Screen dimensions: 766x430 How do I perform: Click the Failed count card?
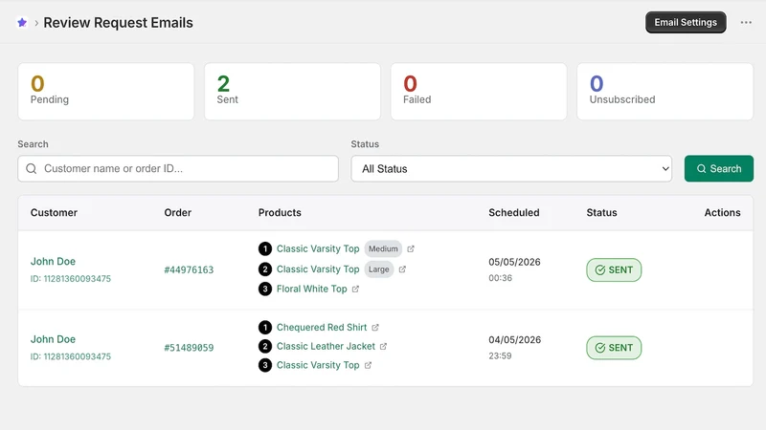(x=479, y=91)
